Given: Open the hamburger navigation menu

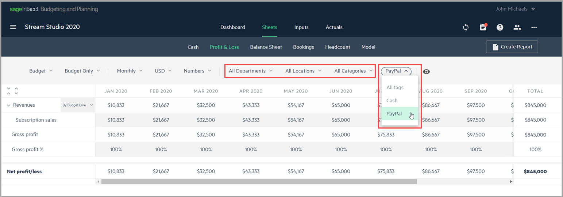Looking at the screenshot, I should click(13, 27).
